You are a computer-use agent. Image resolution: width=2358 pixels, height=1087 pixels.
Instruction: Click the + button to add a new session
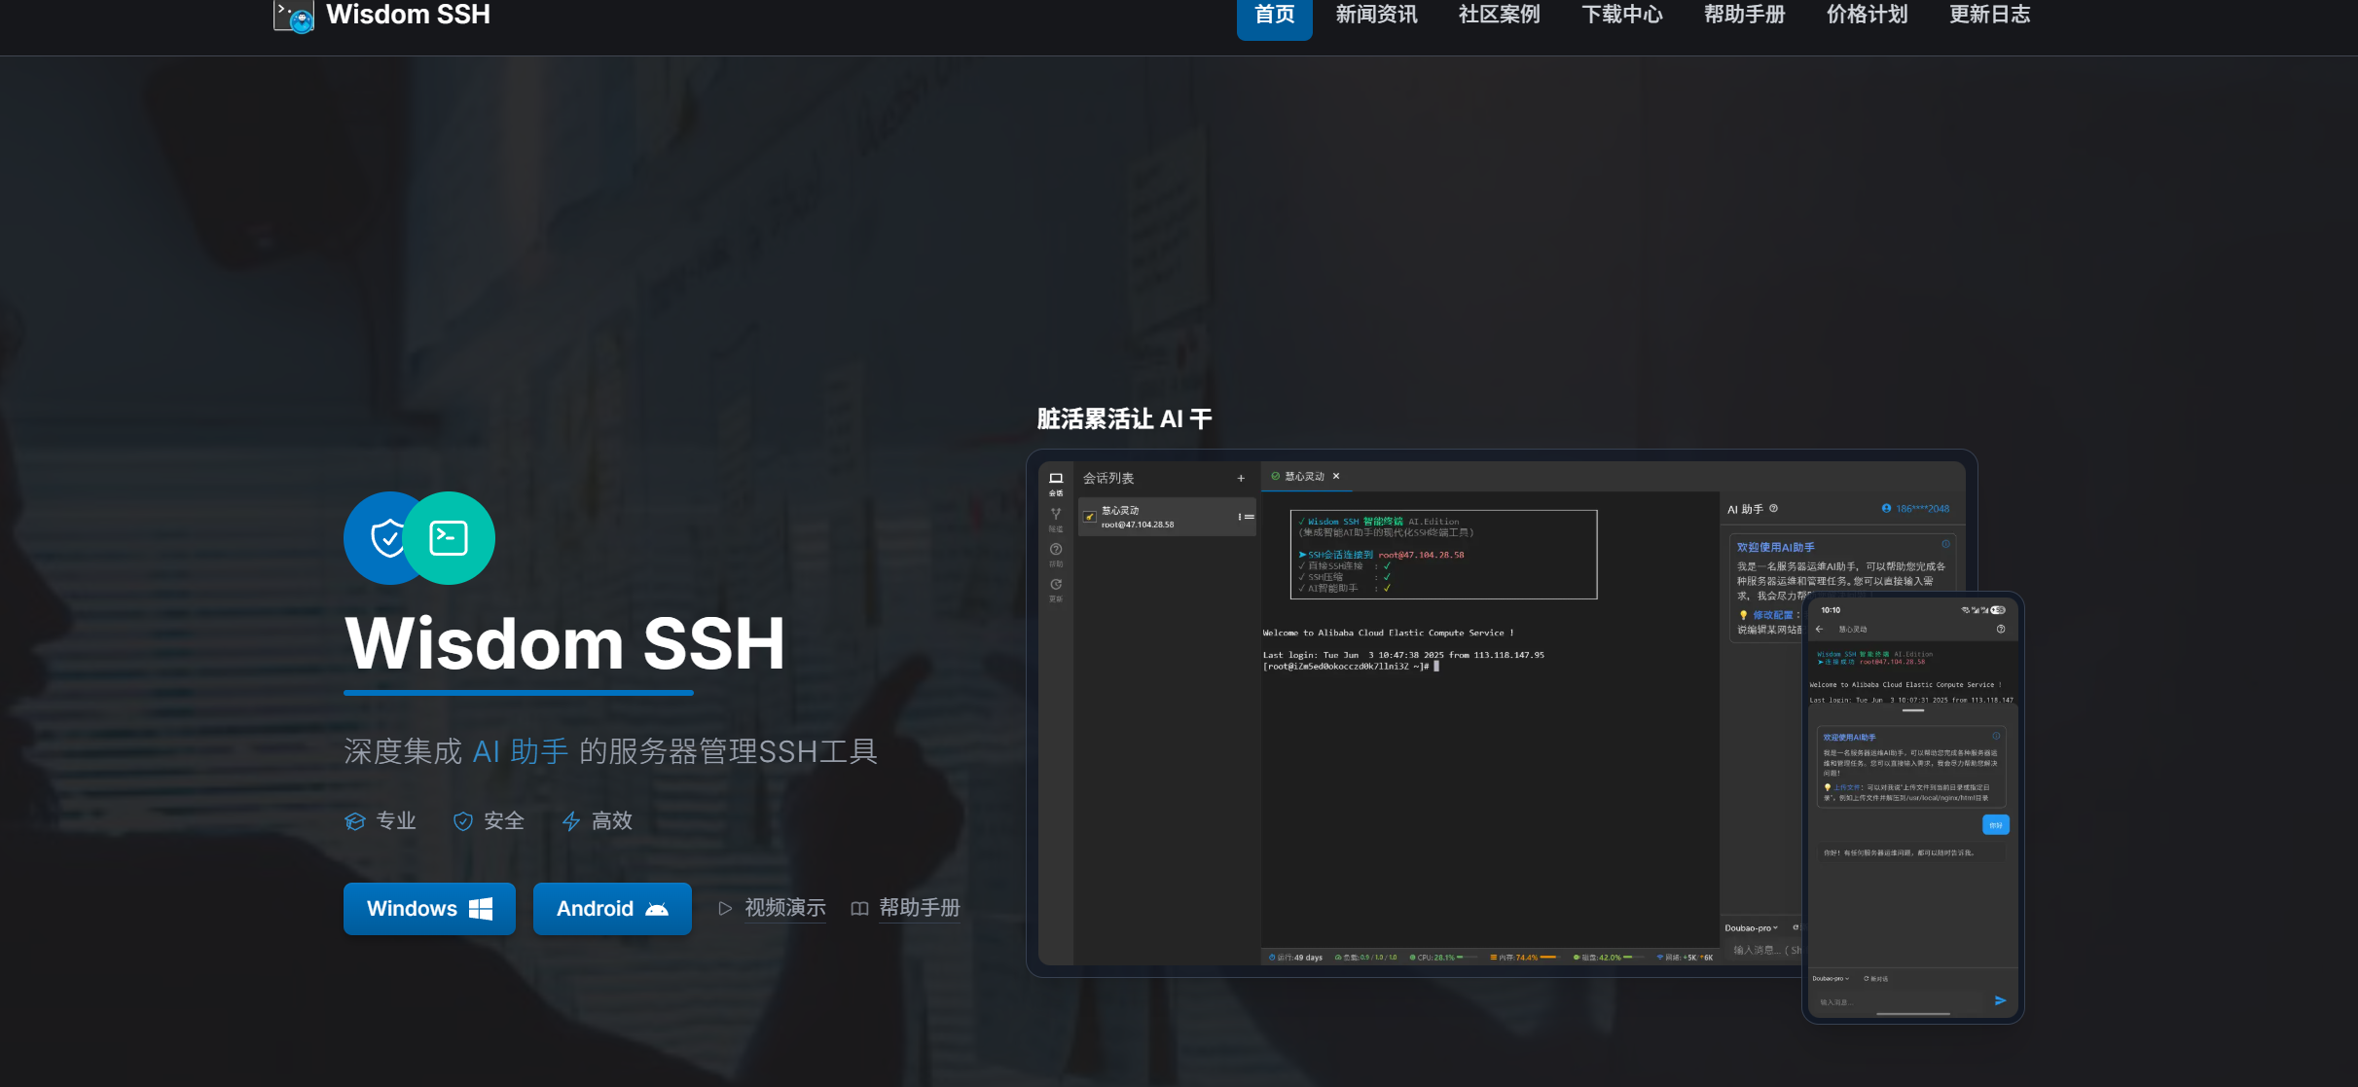[x=1241, y=479]
